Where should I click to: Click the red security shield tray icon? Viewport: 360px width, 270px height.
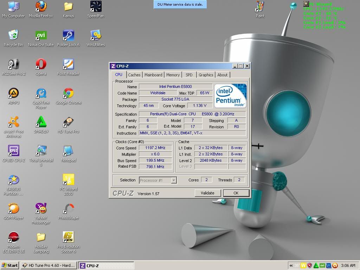click(x=310, y=266)
